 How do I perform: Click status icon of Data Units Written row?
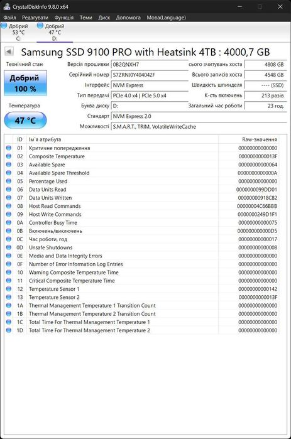(x=9, y=198)
